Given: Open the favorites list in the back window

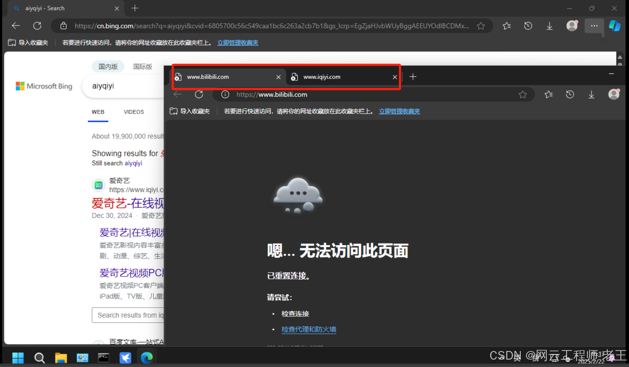Looking at the screenshot, I should click(506, 26).
